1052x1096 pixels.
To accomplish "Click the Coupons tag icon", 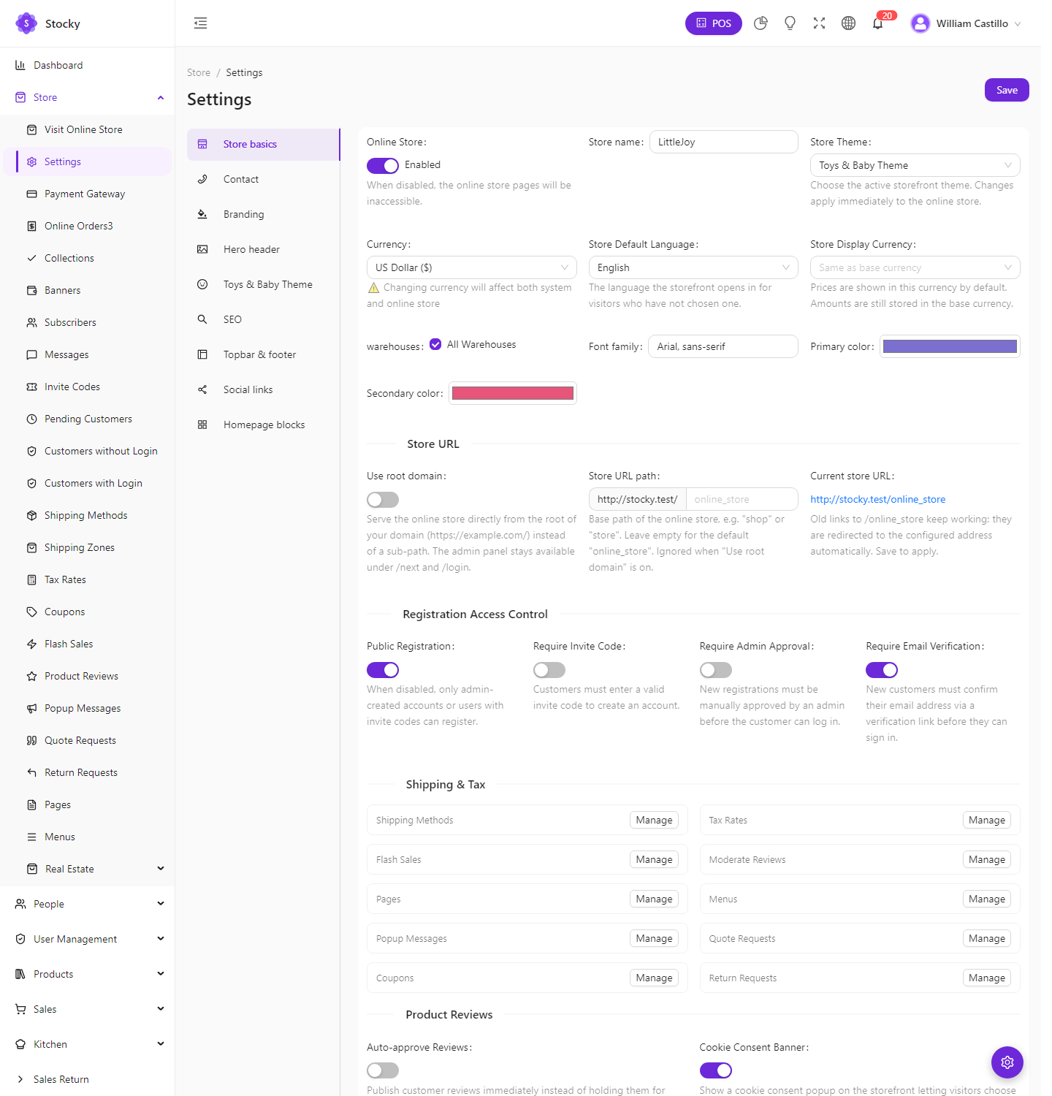I will (x=31, y=612).
